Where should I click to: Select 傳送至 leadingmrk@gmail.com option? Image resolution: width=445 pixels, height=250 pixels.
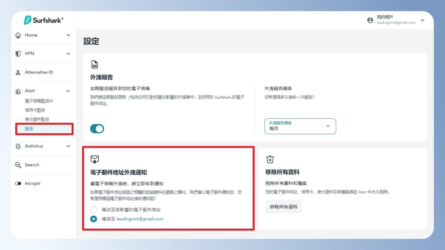[x=93, y=219]
